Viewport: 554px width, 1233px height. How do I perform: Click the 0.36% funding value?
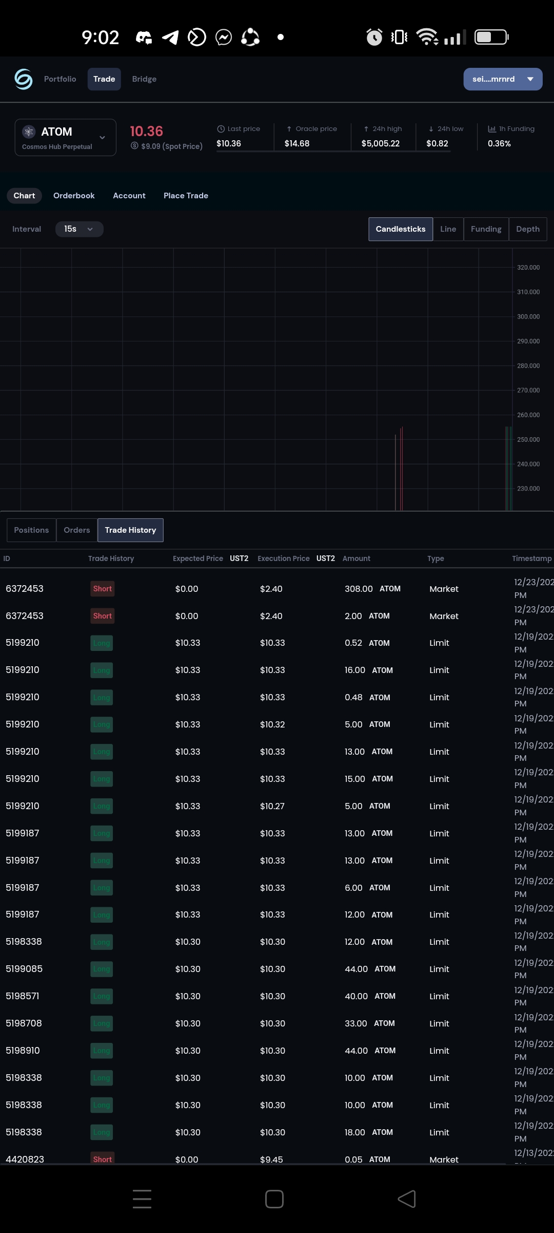[x=499, y=143]
